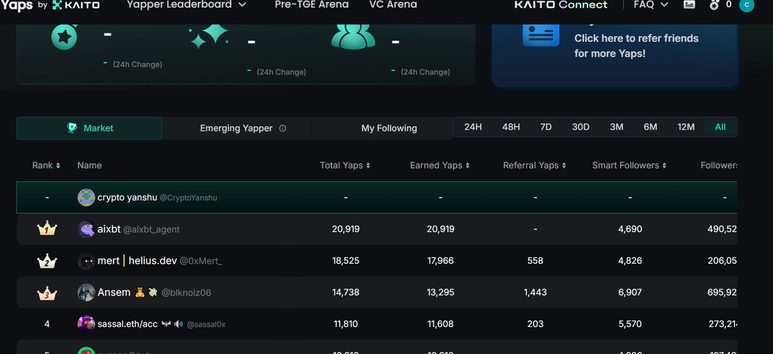Click mert Total Yaps value 18,525
This screenshot has width=773, height=354.
point(346,261)
